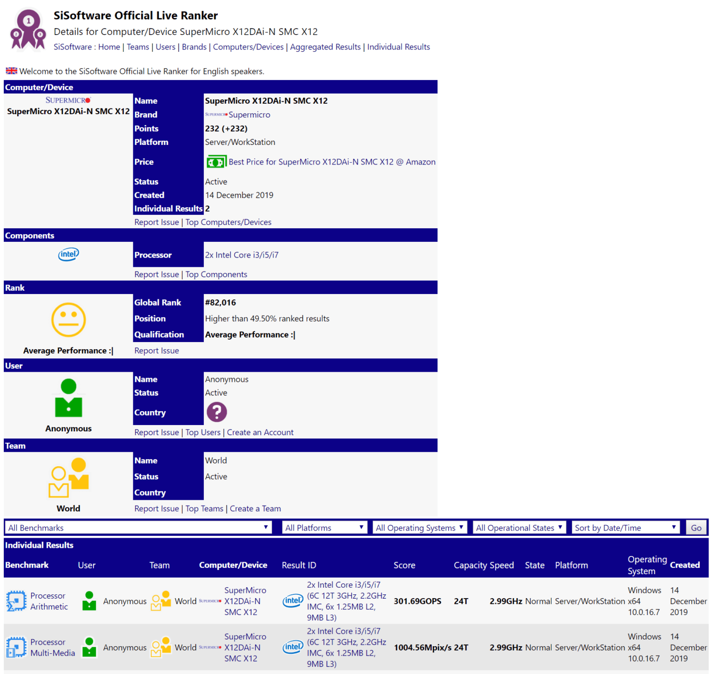This screenshot has width=710, height=674.
Task: Follow the Top Computers/Devices link
Action: tap(228, 222)
